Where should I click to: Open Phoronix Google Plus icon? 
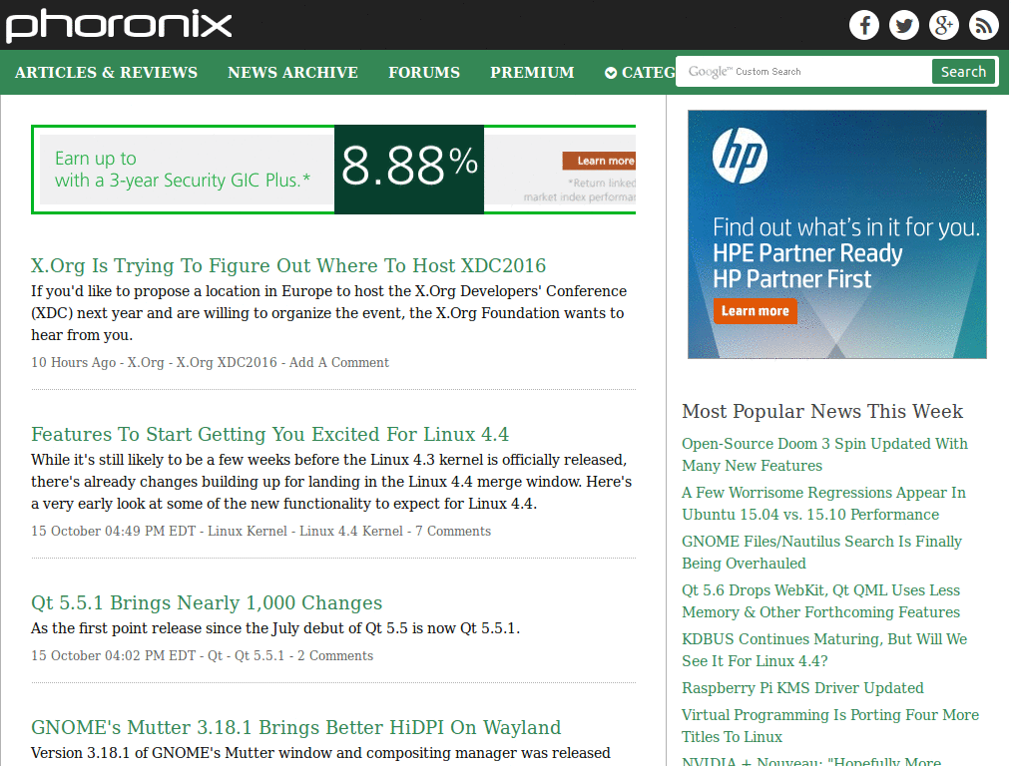944,25
